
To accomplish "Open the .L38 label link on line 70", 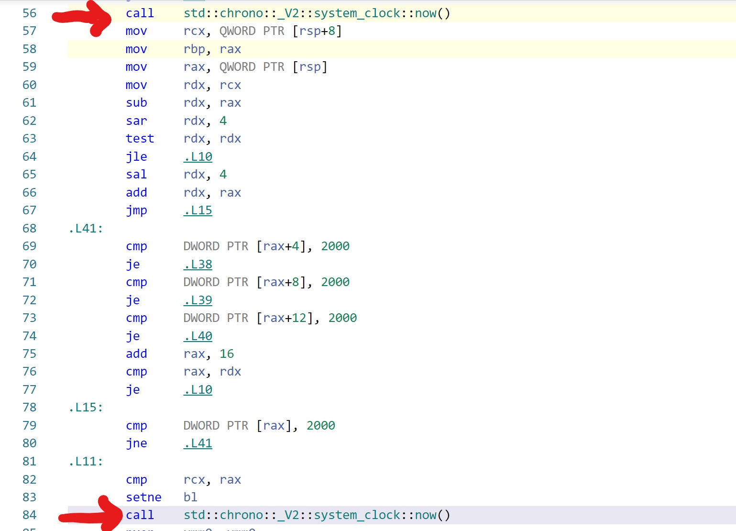I will [198, 264].
